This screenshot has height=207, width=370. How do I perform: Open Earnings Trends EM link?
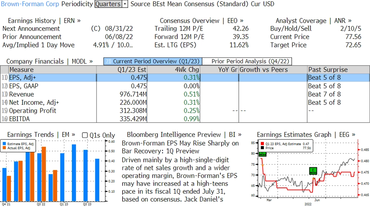pyautogui.click(x=41, y=135)
